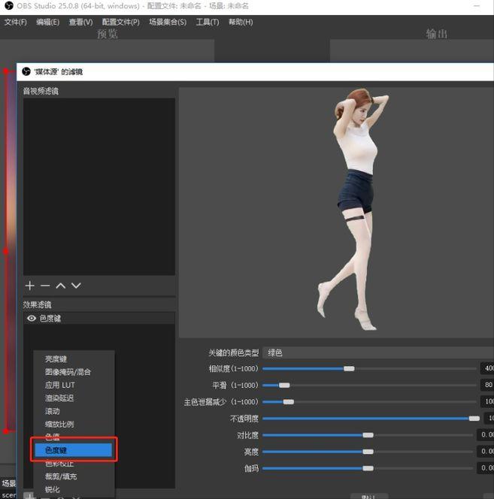
Task: Open the 工具(T) menu
Action: point(207,22)
